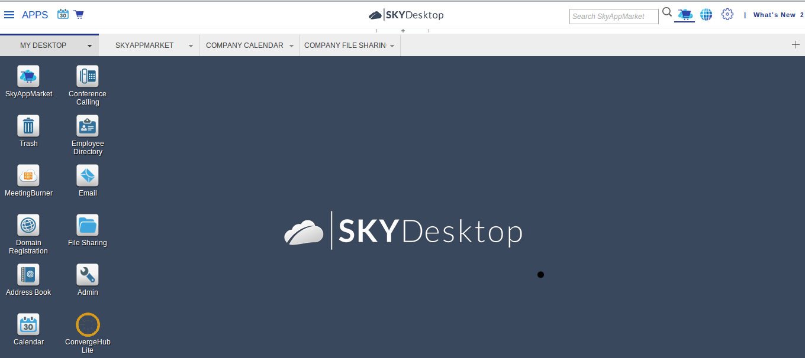The height and width of the screenshot is (358, 805).
Task: Open the SkyAppMarket desktop icon
Action: click(x=28, y=76)
